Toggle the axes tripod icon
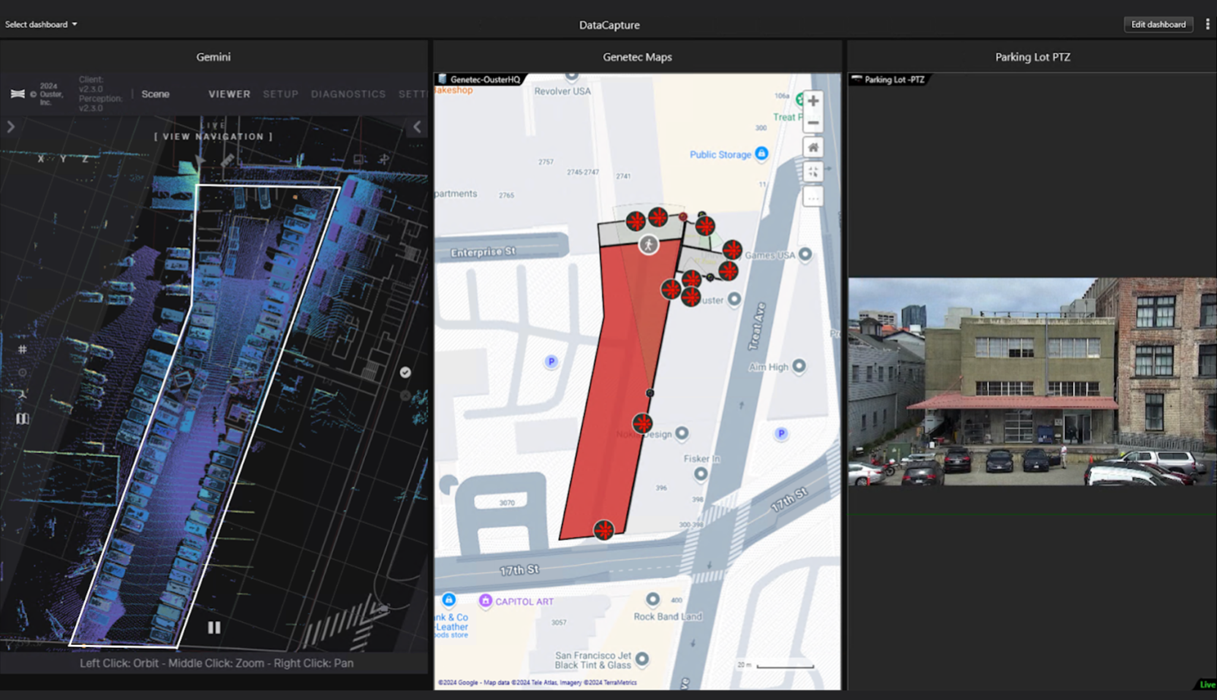The height and width of the screenshot is (700, 1217). pyautogui.click(x=23, y=395)
